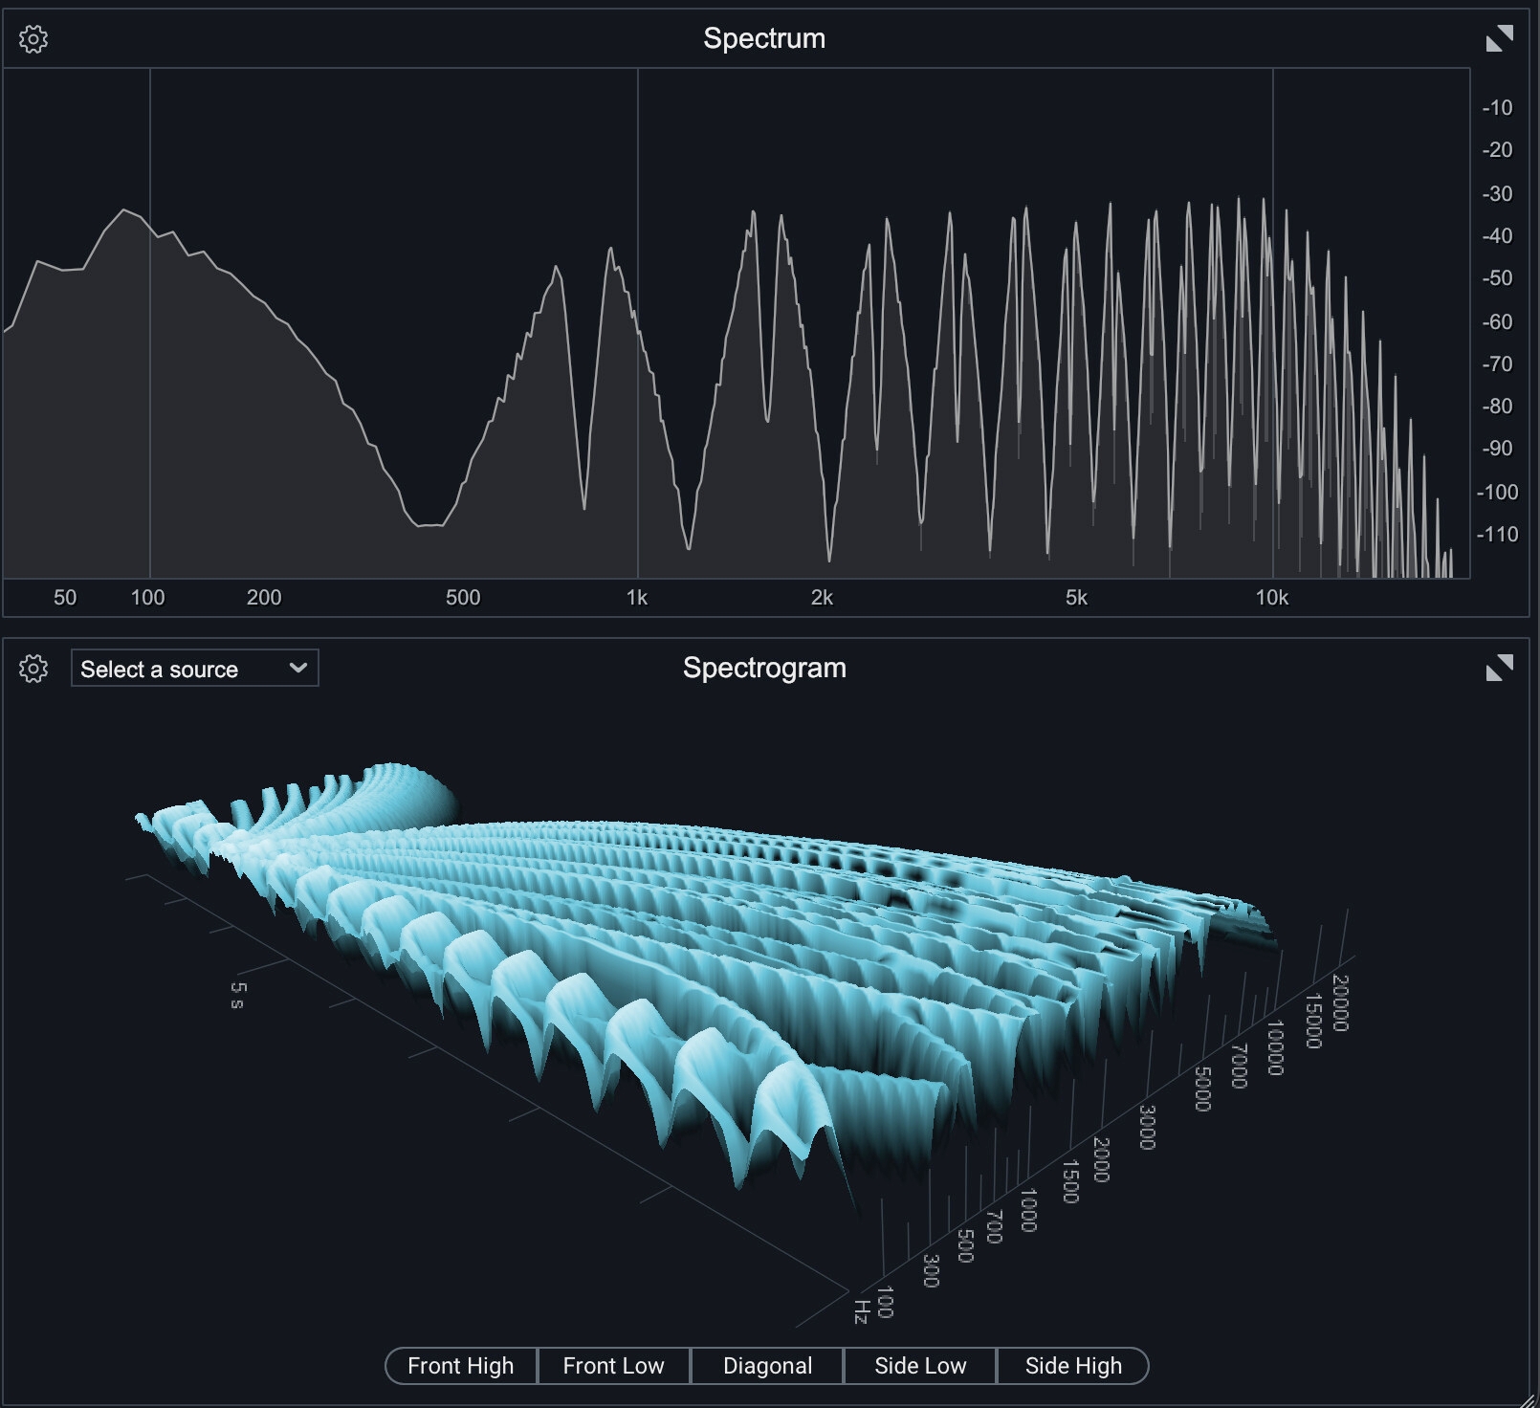The width and height of the screenshot is (1540, 1408).
Task: Click the 3D spectrogram surface
Action: [x=670, y=957]
